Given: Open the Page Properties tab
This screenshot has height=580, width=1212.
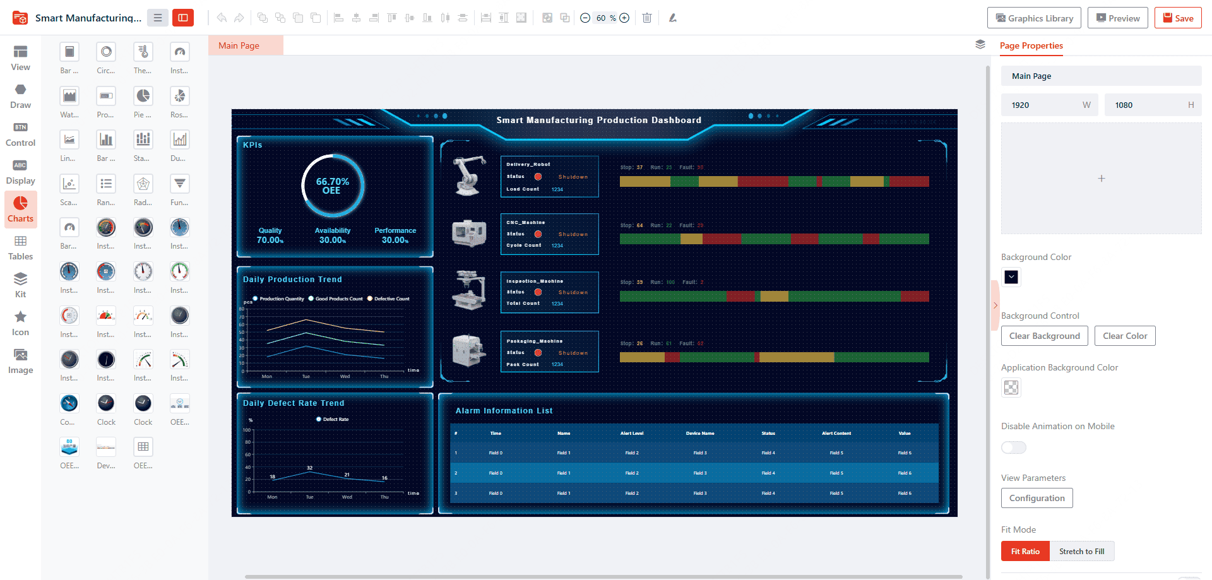Looking at the screenshot, I should (1031, 45).
